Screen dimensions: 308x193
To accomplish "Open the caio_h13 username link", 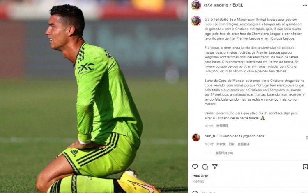I will (x=211, y=136).
